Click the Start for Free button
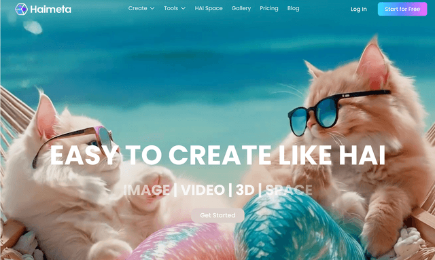Screen dimensions: 435x260 [402, 9]
